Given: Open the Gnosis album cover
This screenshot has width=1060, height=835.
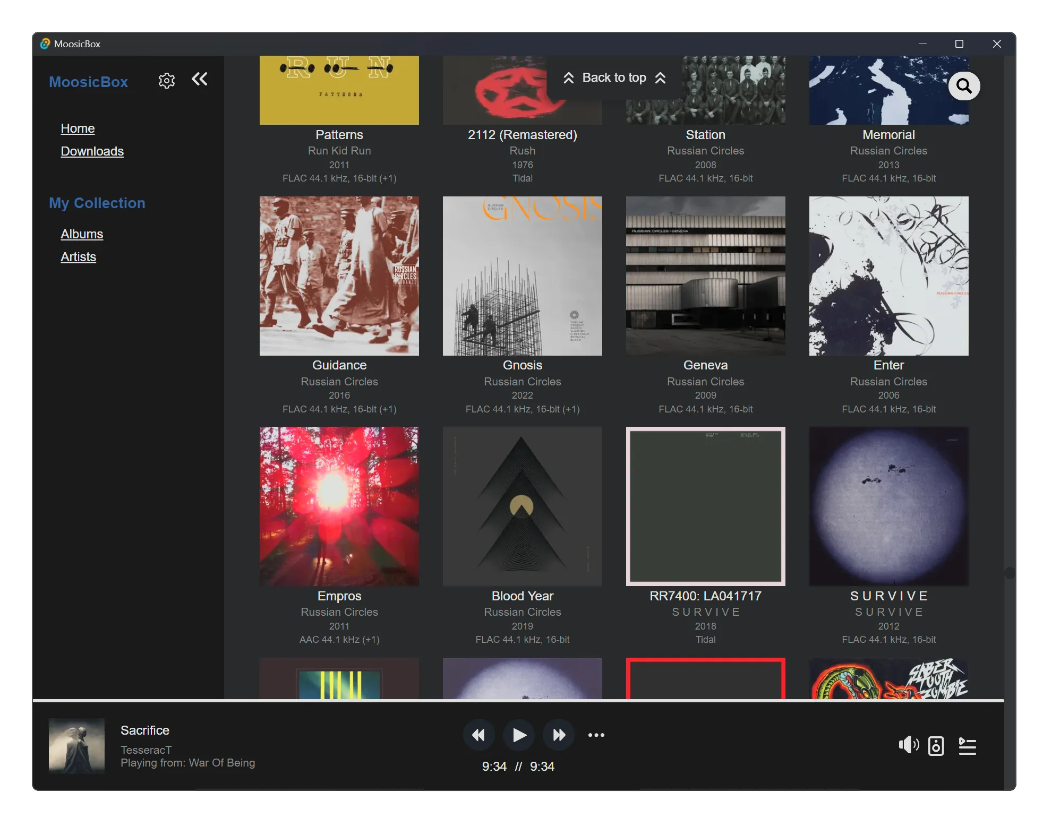Looking at the screenshot, I should [522, 276].
